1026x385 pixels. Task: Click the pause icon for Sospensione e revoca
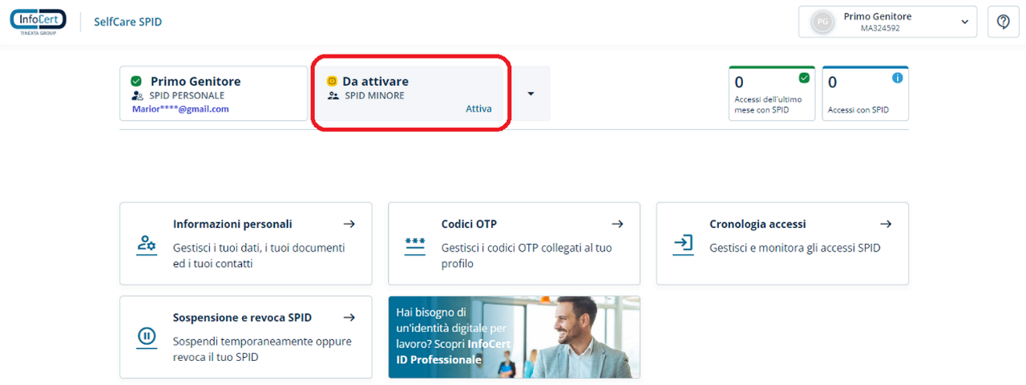coord(146,338)
